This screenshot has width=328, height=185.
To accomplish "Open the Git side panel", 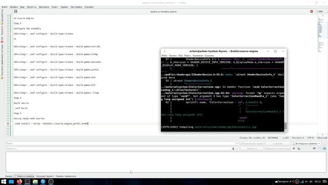I will [2, 40].
